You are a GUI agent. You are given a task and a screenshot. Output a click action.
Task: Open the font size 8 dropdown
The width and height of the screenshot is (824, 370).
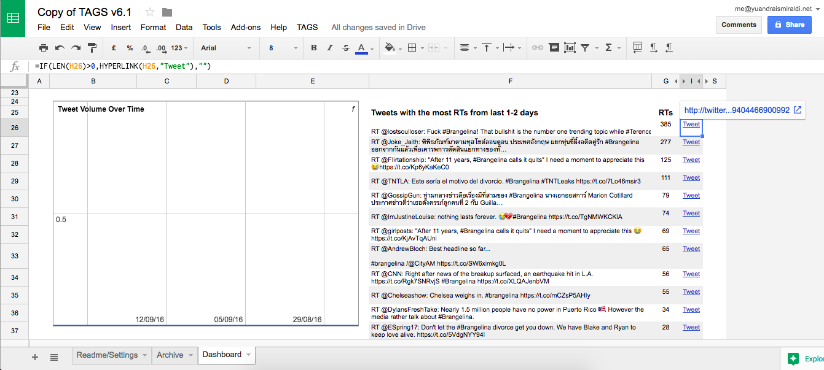(x=282, y=48)
